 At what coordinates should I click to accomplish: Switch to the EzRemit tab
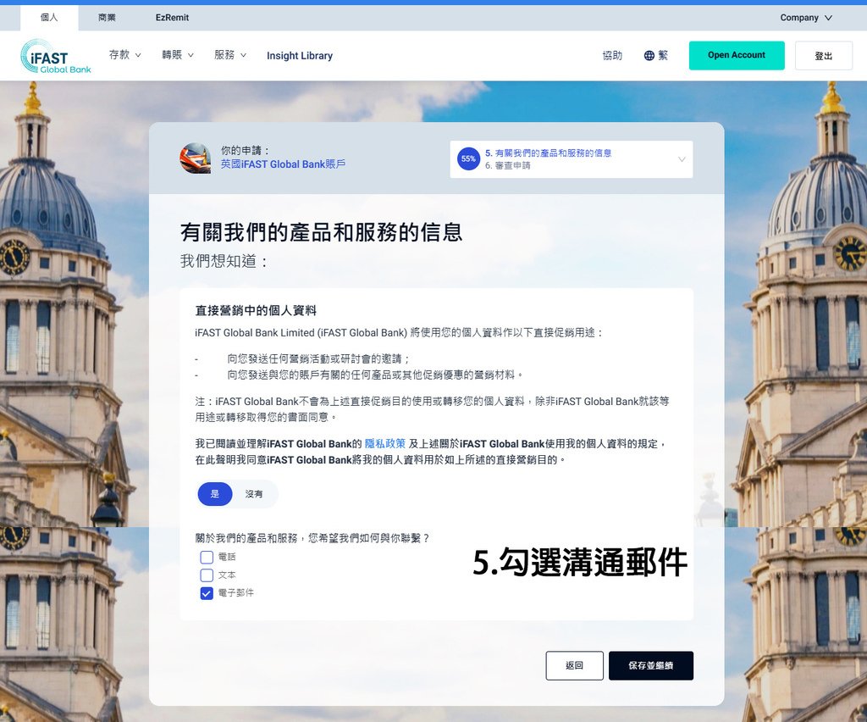[172, 18]
